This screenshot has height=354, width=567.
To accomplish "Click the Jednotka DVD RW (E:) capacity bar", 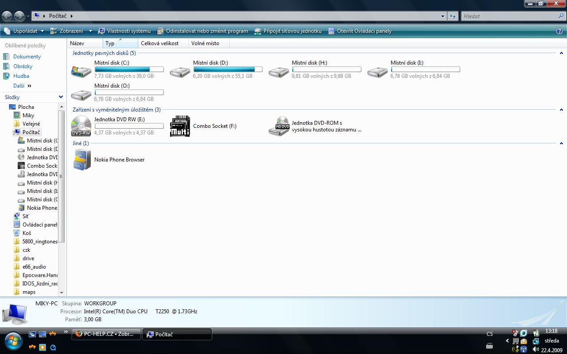I will click(129, 126).
